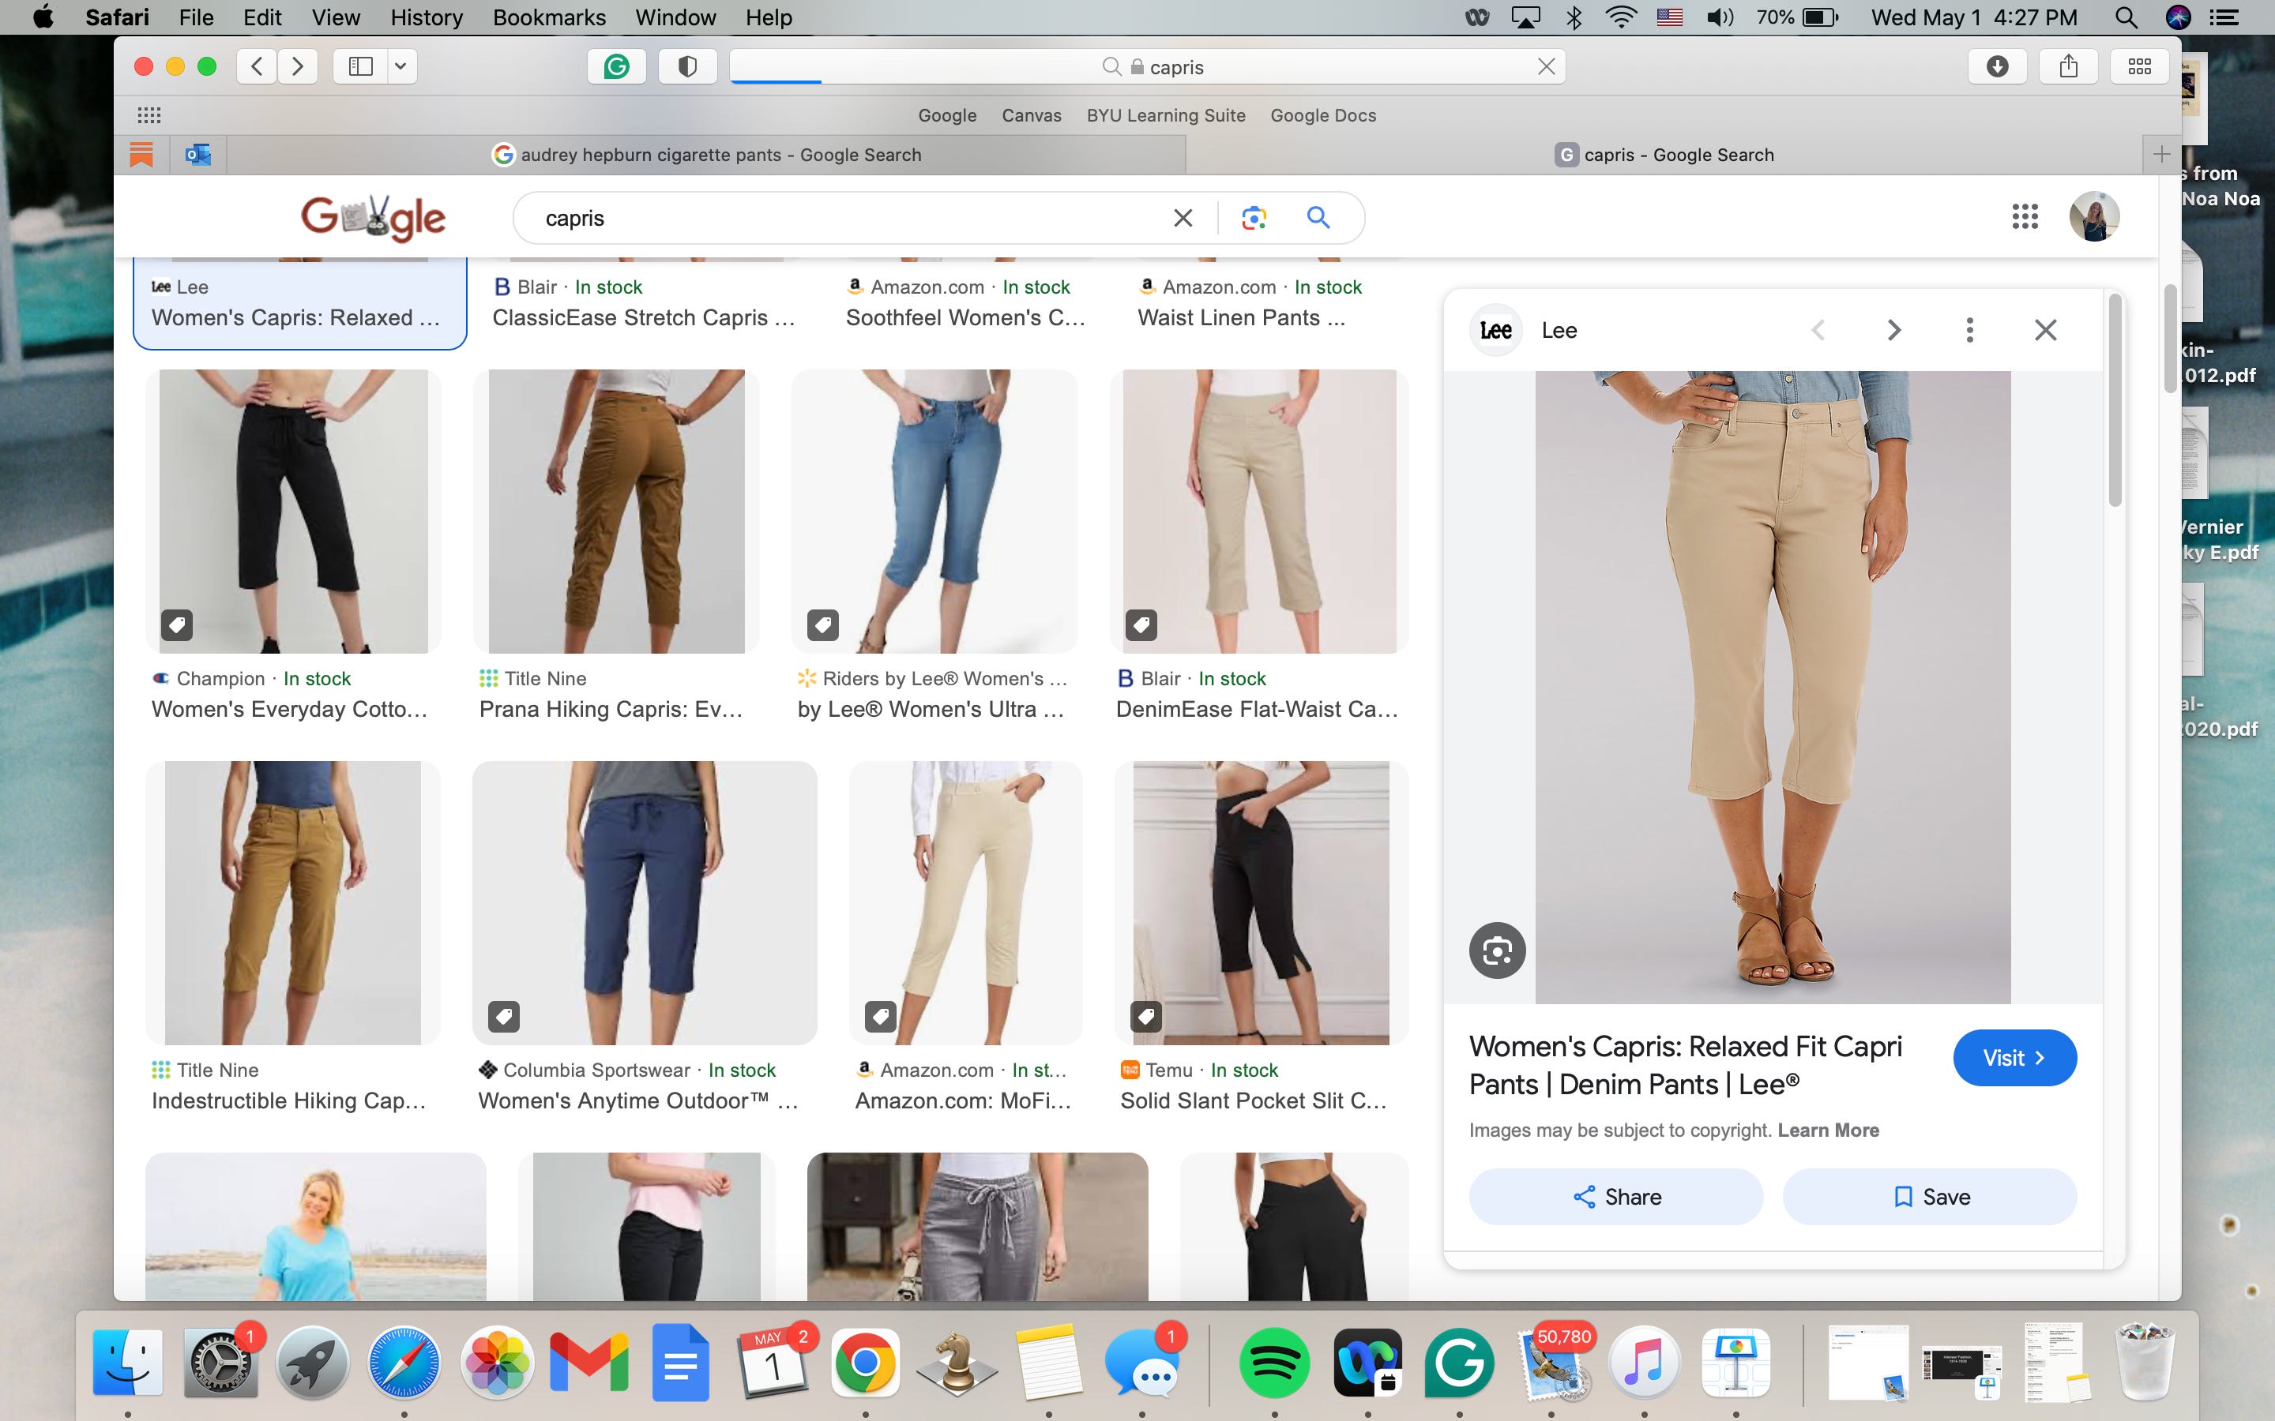2275x1421 pixels.
Task: Clear the Google search box text
Action: [1183, 218]
